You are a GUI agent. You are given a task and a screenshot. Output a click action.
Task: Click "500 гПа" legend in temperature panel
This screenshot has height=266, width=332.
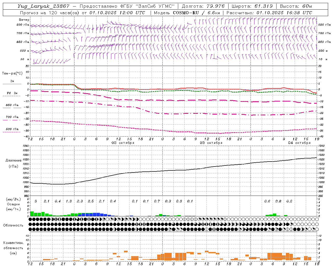click(x=12, y=129)
